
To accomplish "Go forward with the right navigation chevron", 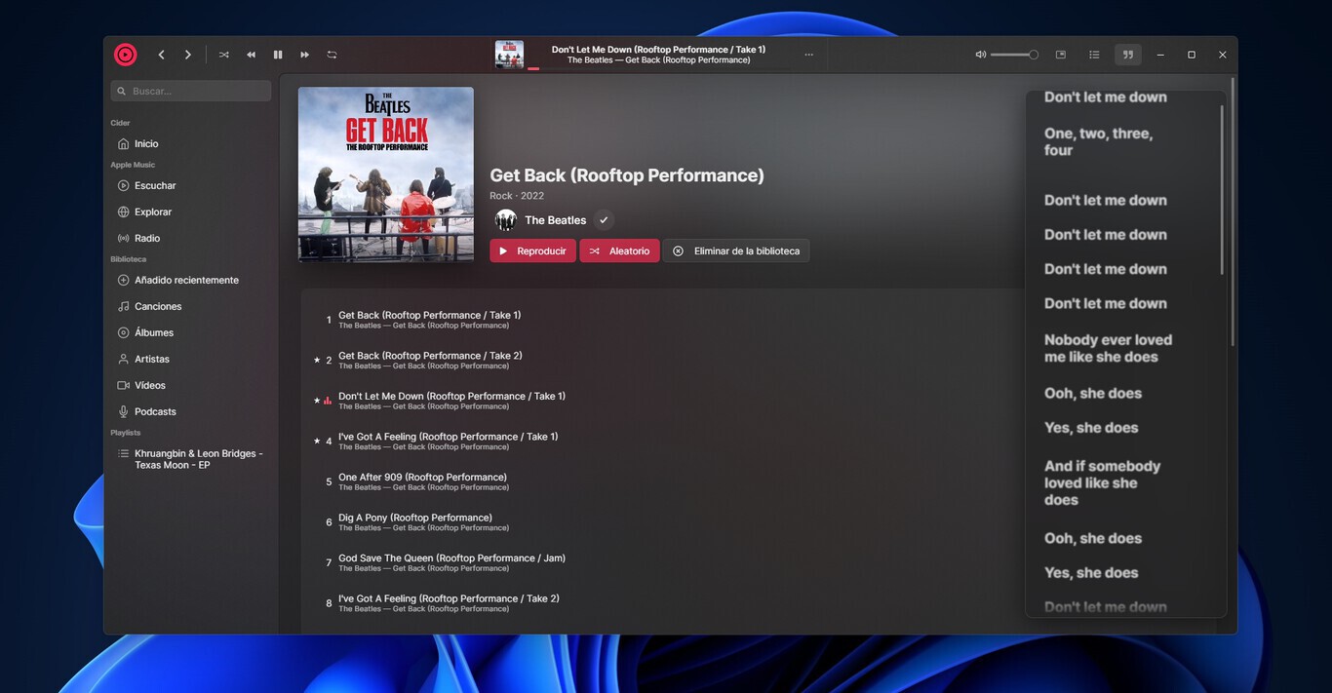I will point(187,55).
